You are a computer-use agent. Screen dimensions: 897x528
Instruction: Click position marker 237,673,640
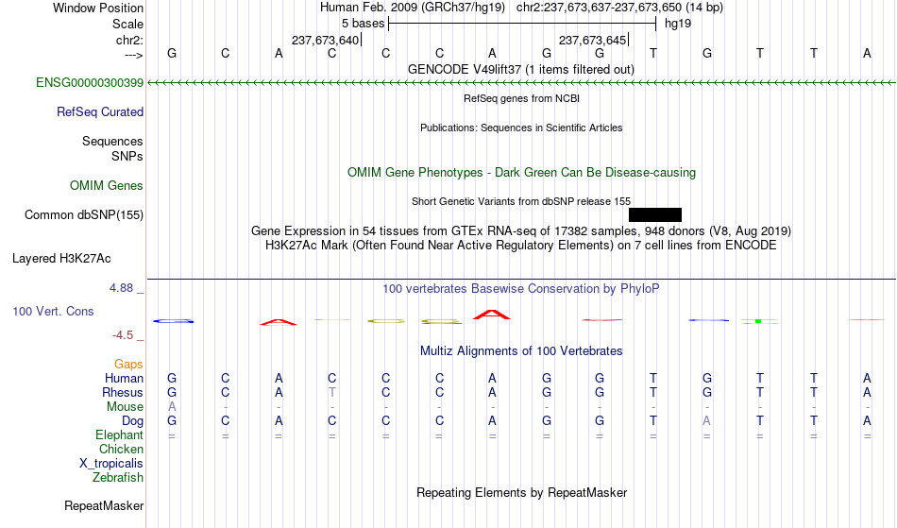[x=325, y=40]
